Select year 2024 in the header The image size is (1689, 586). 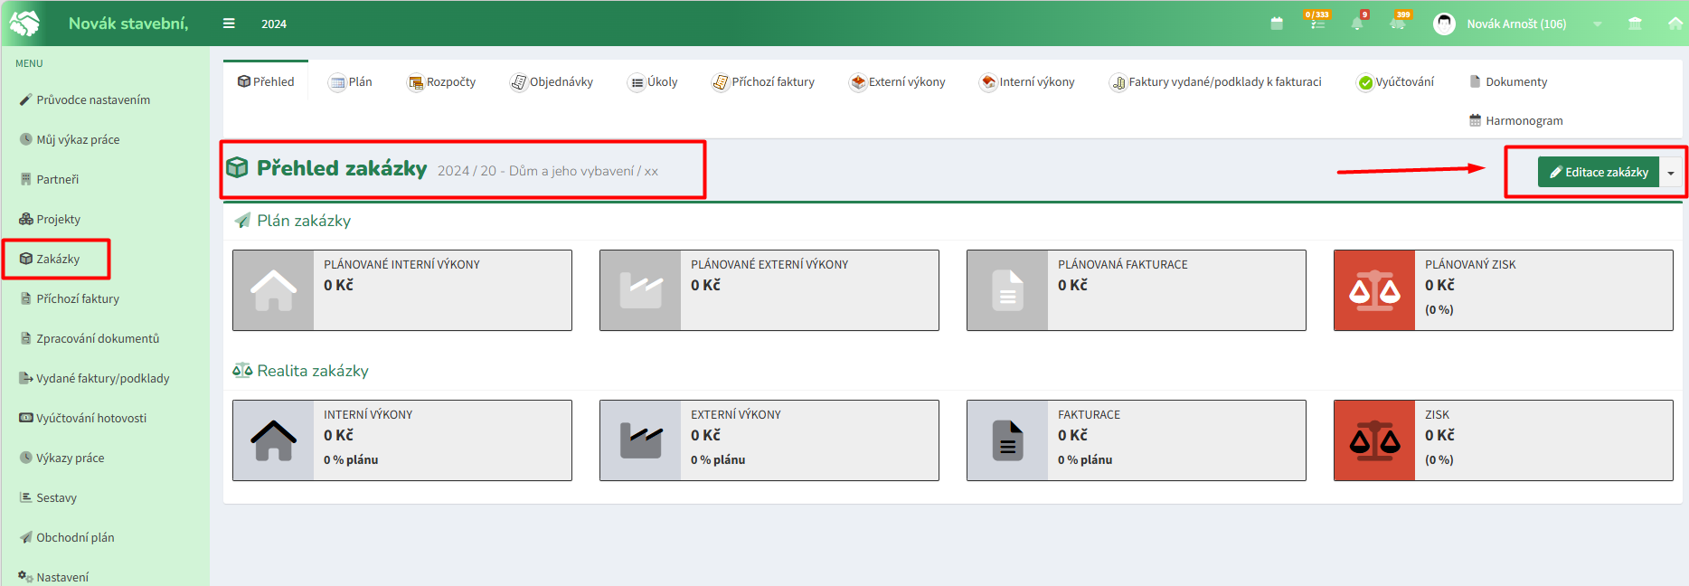pos(274,24)
